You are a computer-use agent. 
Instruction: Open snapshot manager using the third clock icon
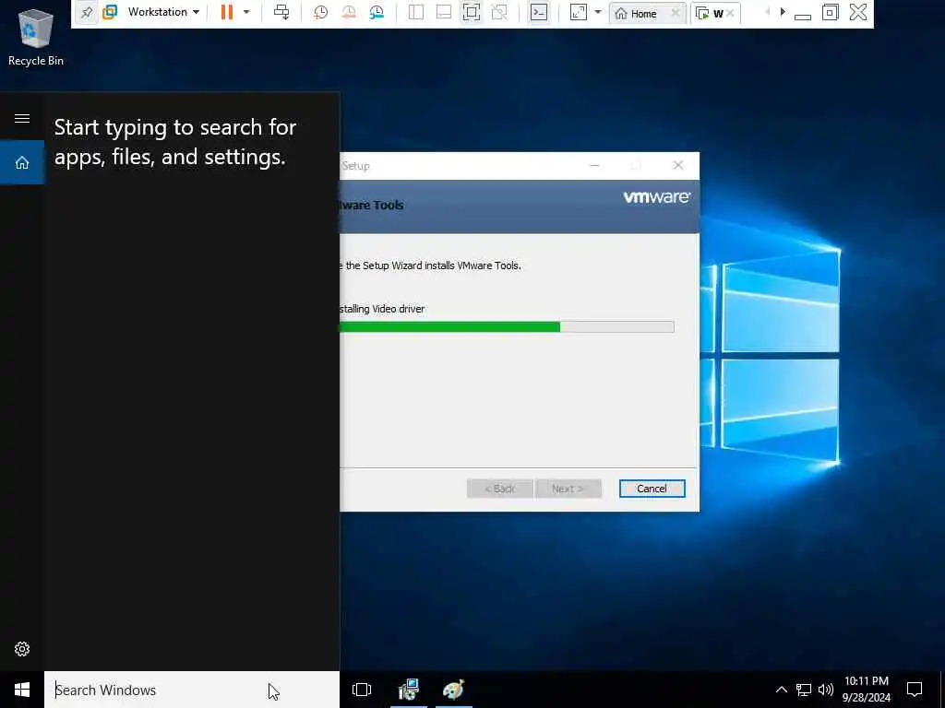coord(377,12)
